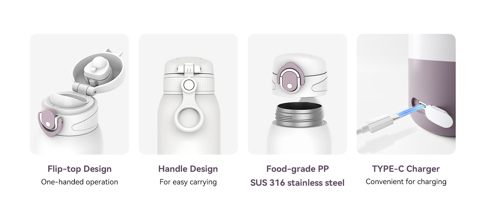Click the threaded stainless steel bottle mouth
The height and width of the screenshot is (199, 487).
coord(297,113)
